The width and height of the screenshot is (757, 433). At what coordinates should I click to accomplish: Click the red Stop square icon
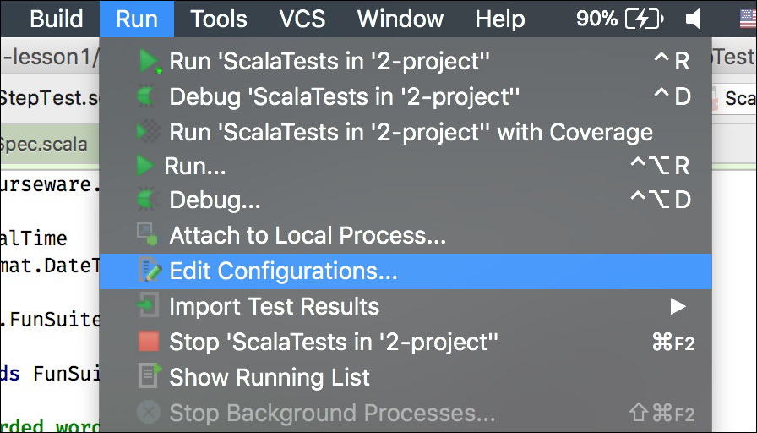point(148,341)
